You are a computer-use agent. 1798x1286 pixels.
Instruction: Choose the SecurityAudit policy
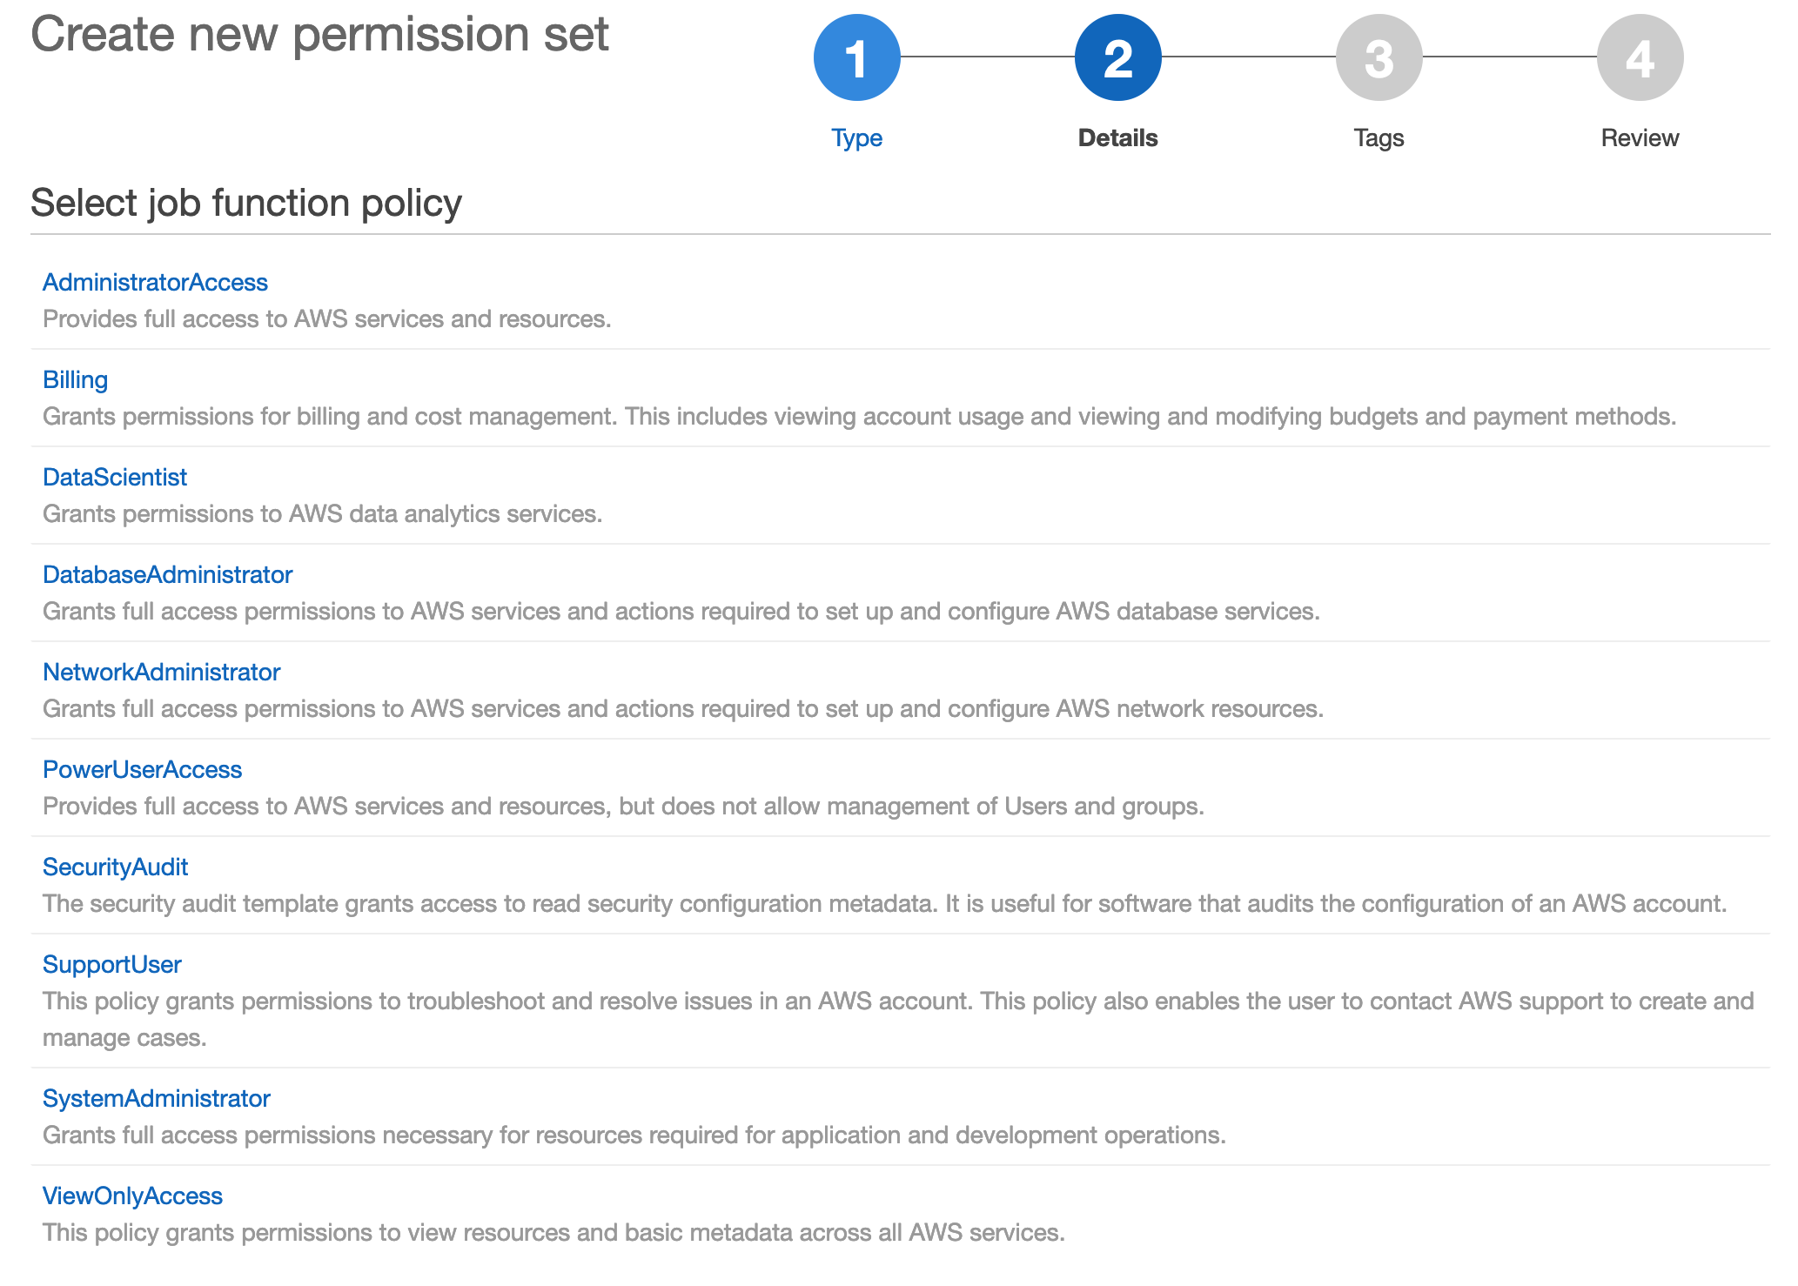116,867
